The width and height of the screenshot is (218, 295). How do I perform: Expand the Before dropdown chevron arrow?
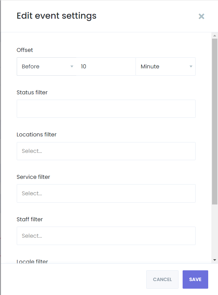[72, 66]
